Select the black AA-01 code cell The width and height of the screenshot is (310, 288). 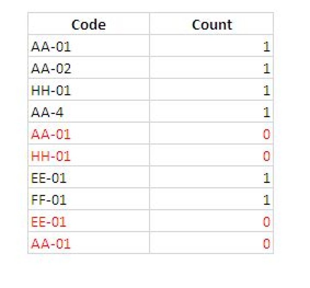click(x=89, y=46)
